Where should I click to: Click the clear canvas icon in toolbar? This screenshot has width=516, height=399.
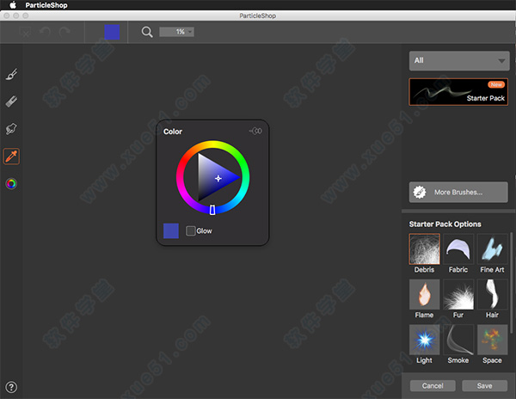[x=25, y=32]
